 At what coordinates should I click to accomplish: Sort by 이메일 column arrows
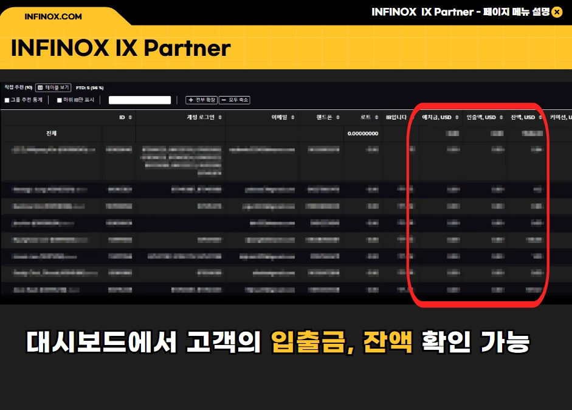292,117
